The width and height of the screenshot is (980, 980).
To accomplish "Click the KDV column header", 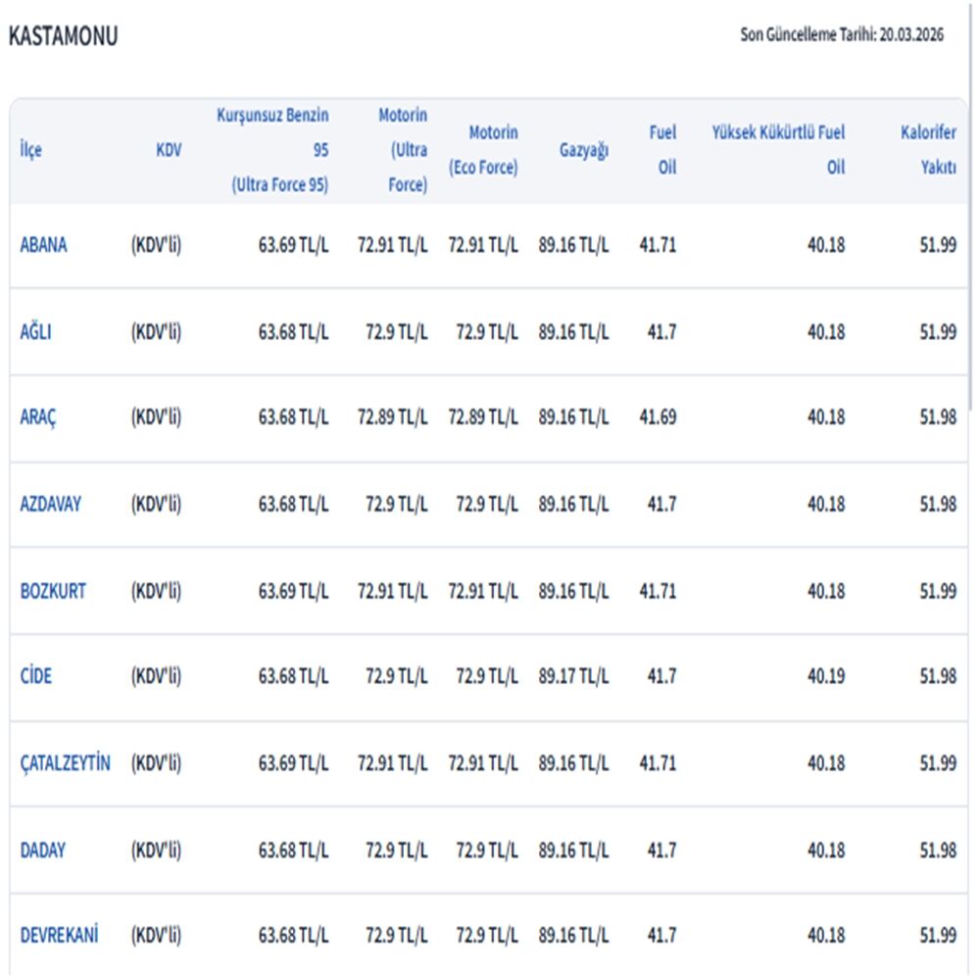I will pyautogui.click(x=168, y=150).
